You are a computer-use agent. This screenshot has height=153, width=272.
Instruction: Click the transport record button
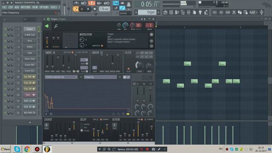[94, 9]
